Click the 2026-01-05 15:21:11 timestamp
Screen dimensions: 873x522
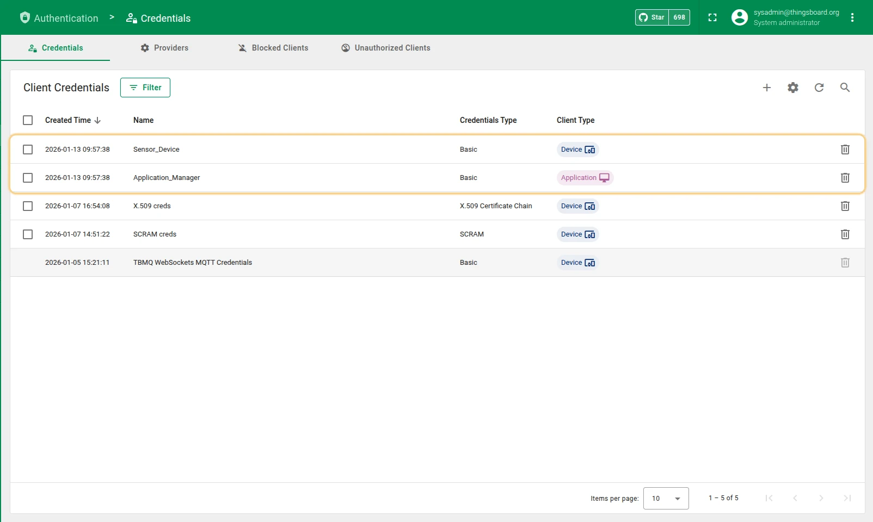tap(77, 263)
